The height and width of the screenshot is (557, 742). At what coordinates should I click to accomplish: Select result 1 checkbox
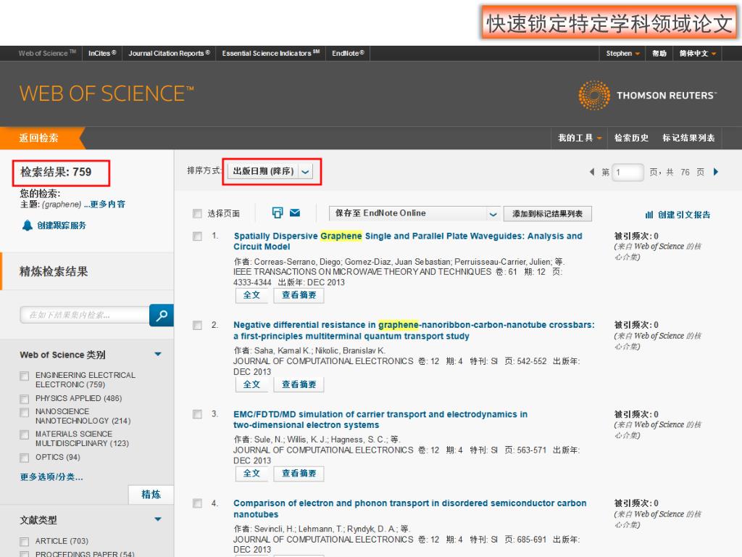pos(197,236)
